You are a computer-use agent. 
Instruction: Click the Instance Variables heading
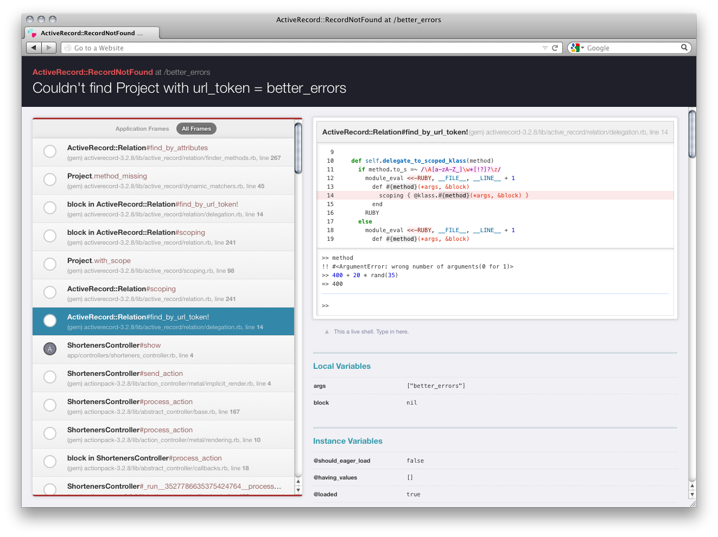coord(348,441)
